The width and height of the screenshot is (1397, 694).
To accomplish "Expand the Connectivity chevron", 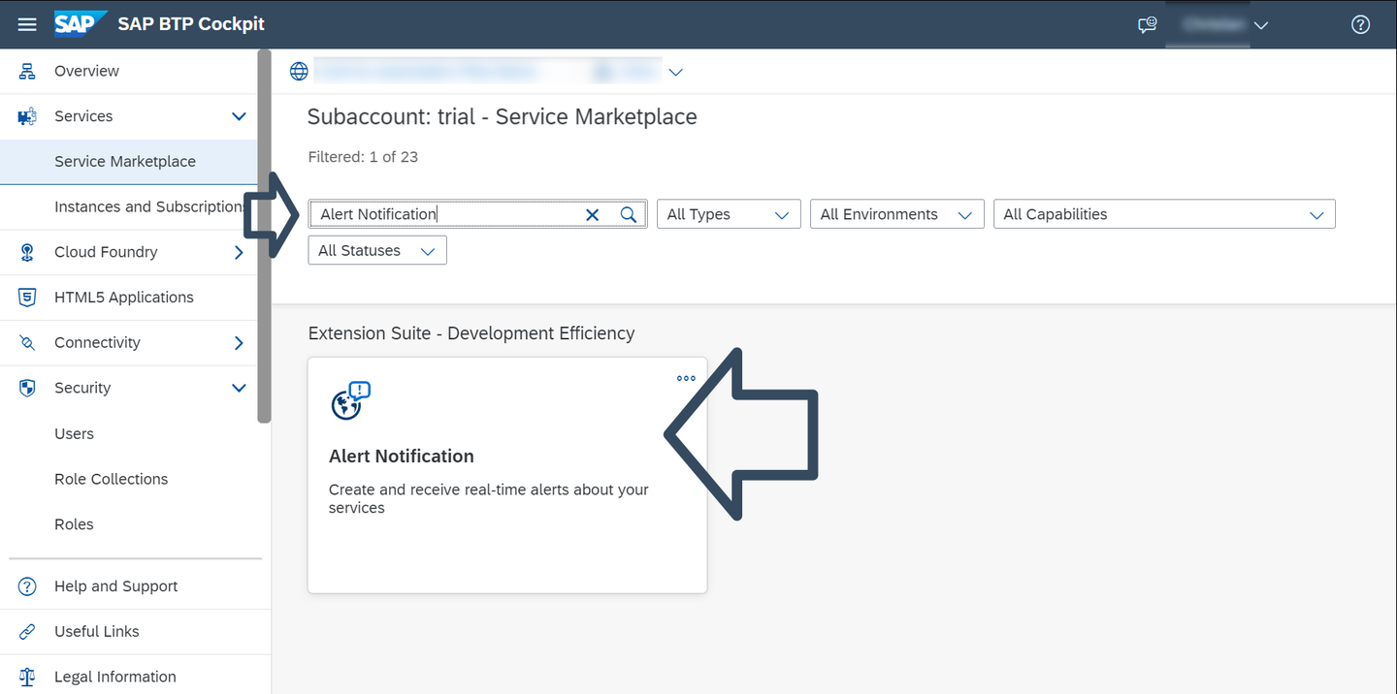I will point(239,343).
